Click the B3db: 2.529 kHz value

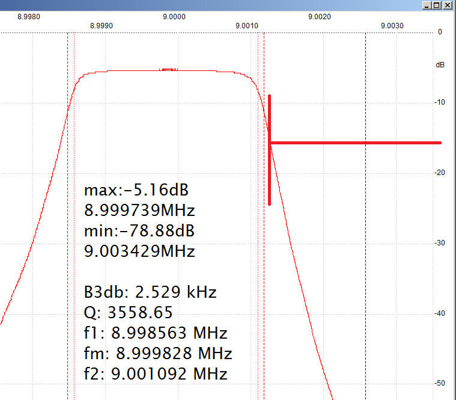(150, 292)
